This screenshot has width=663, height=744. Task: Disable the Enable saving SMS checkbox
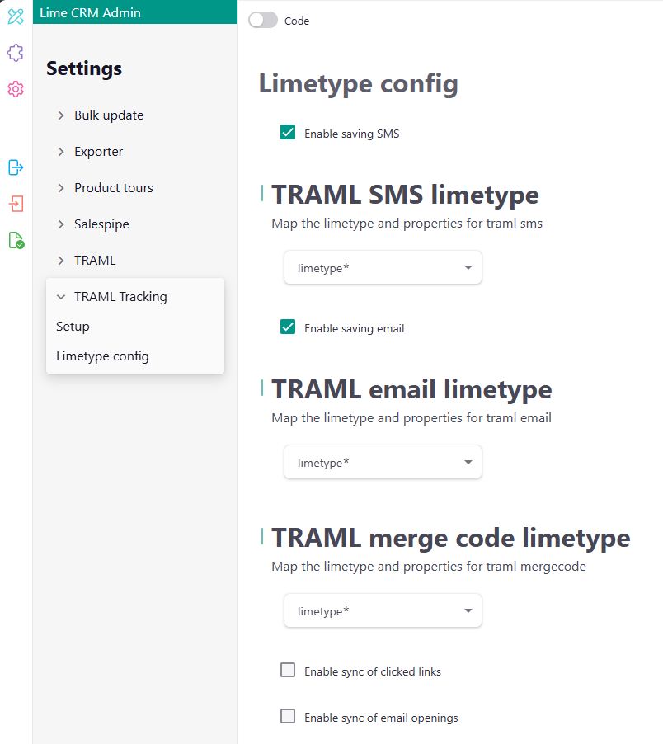[287, 131]
